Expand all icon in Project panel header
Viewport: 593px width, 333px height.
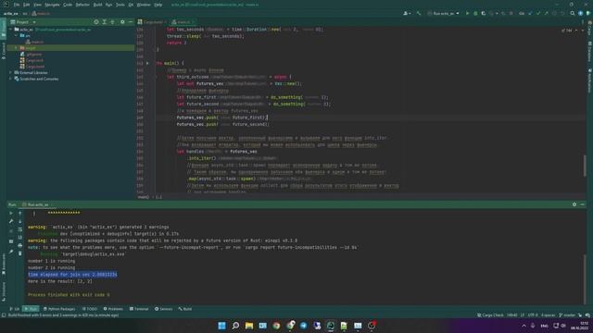pos(105,22)
